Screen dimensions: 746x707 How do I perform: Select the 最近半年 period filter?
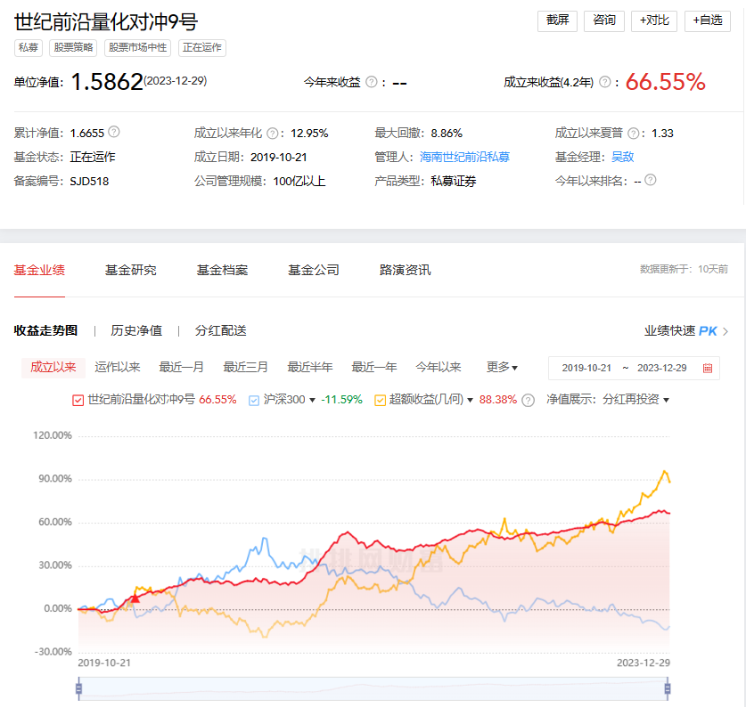tap(310, 368)
